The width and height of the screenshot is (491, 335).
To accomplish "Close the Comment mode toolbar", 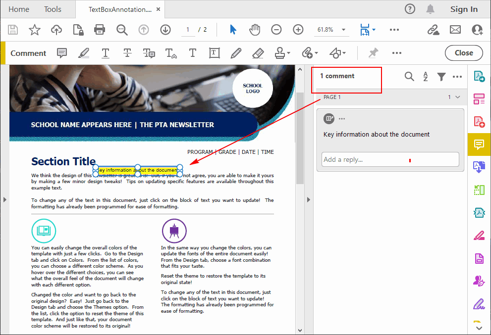I will 464,53.
